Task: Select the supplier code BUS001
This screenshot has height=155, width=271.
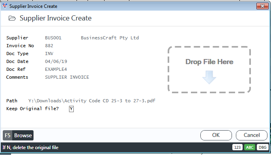Action: coord(53,38)
